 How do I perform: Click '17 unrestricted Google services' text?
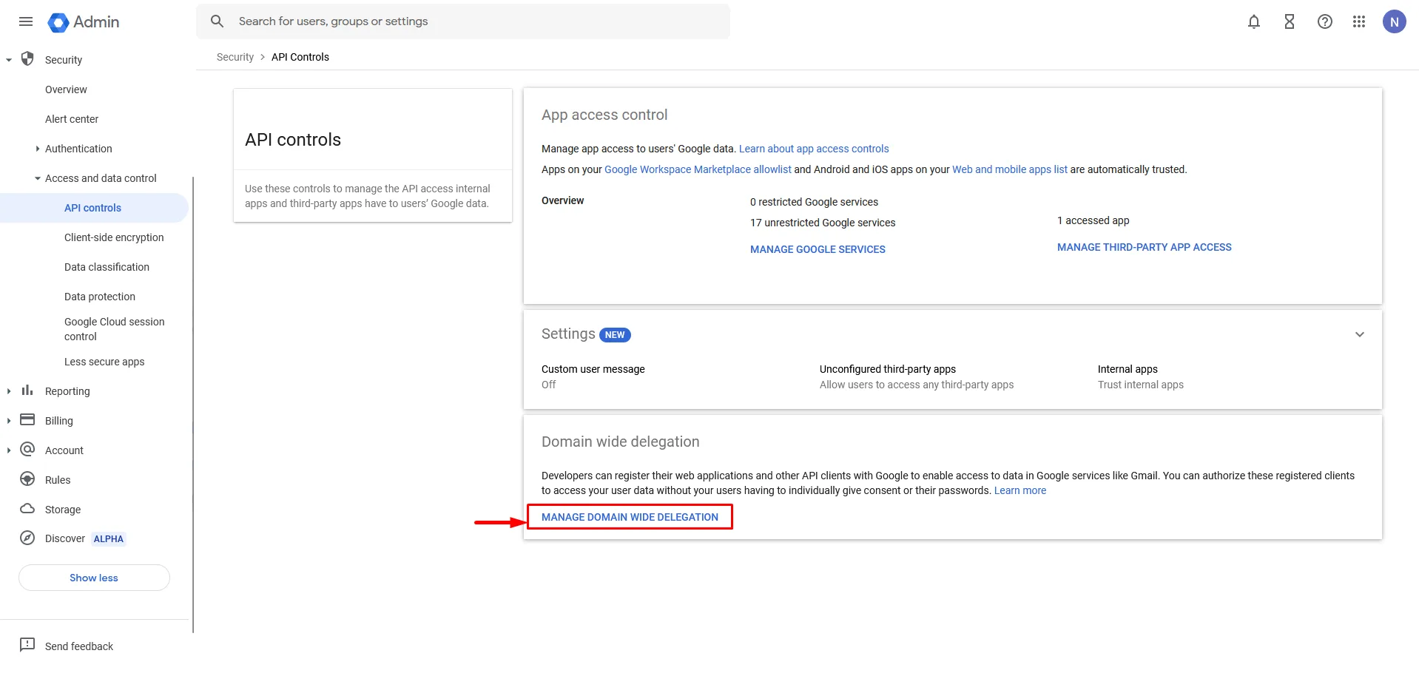(x=823, y=223)
